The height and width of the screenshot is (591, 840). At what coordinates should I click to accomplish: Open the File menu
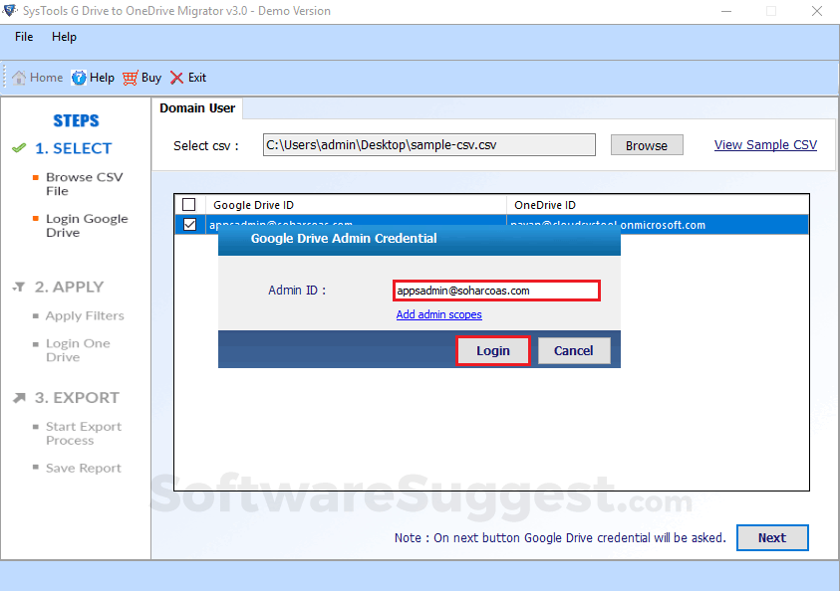tap(24, 37)
